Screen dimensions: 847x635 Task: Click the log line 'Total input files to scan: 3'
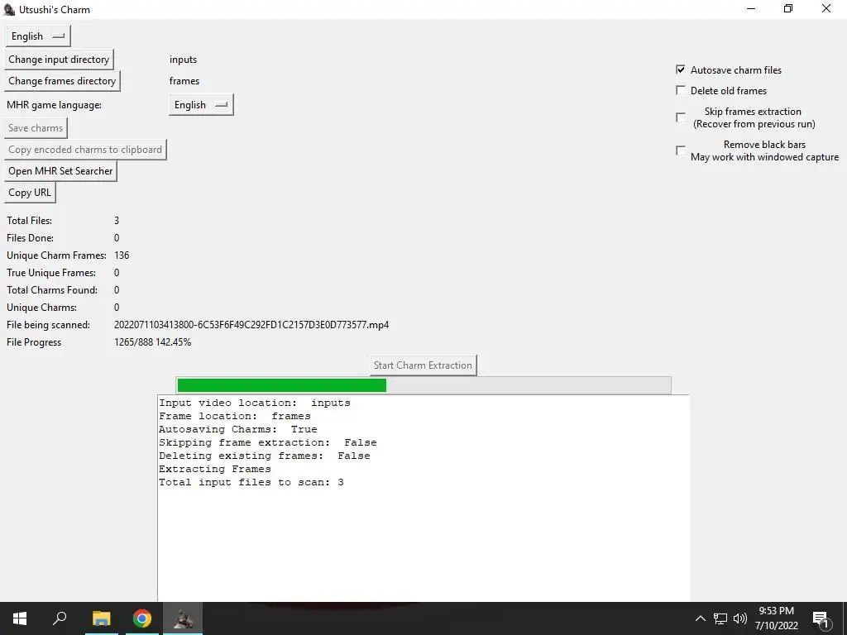(x=251, y=482)
